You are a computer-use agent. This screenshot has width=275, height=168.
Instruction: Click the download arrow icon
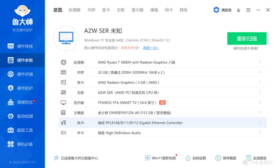238,10
